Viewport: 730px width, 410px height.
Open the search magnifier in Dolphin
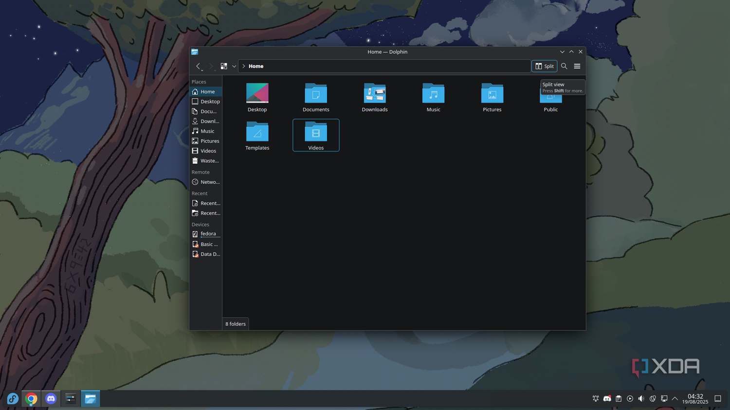pyautogui.click(x=564, y=66)
